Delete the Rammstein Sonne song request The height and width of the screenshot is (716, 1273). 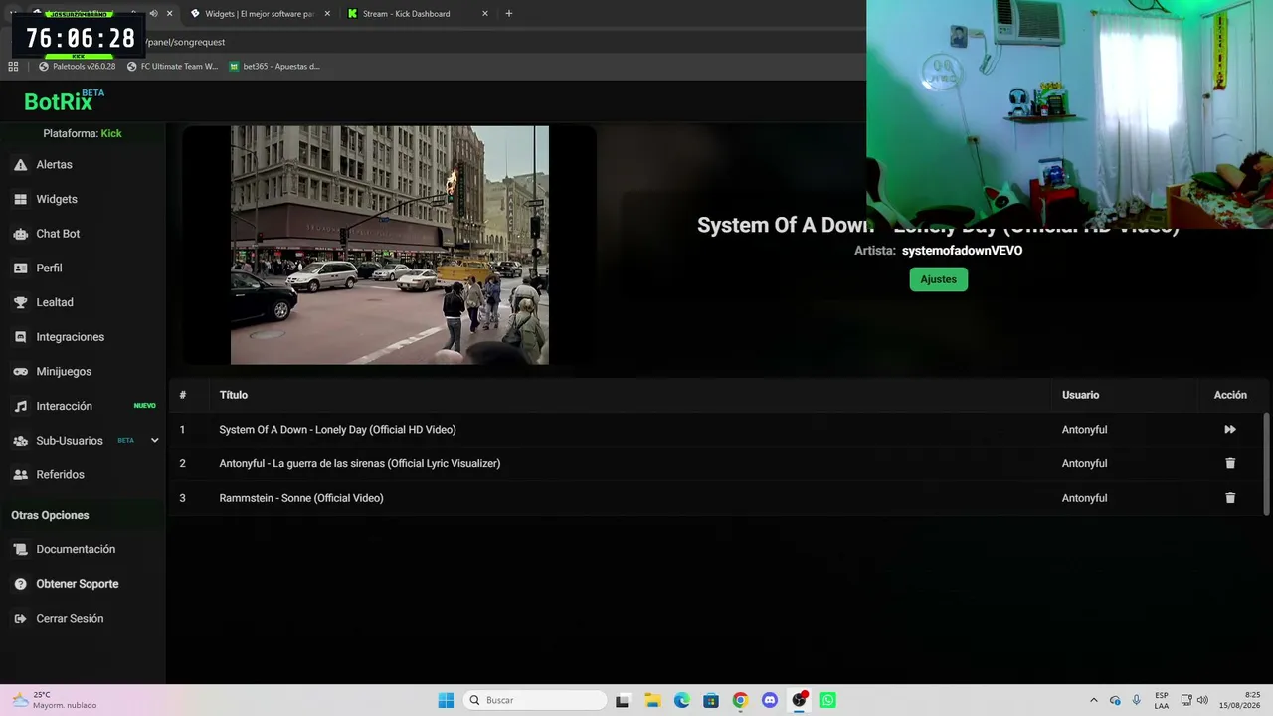[x=1230, y=498]
